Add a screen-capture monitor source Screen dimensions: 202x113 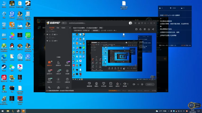pyautogui.click(x=89, y=84)
